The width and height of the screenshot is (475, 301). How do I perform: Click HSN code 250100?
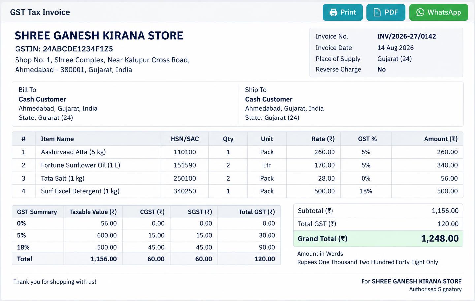(185, 178)
